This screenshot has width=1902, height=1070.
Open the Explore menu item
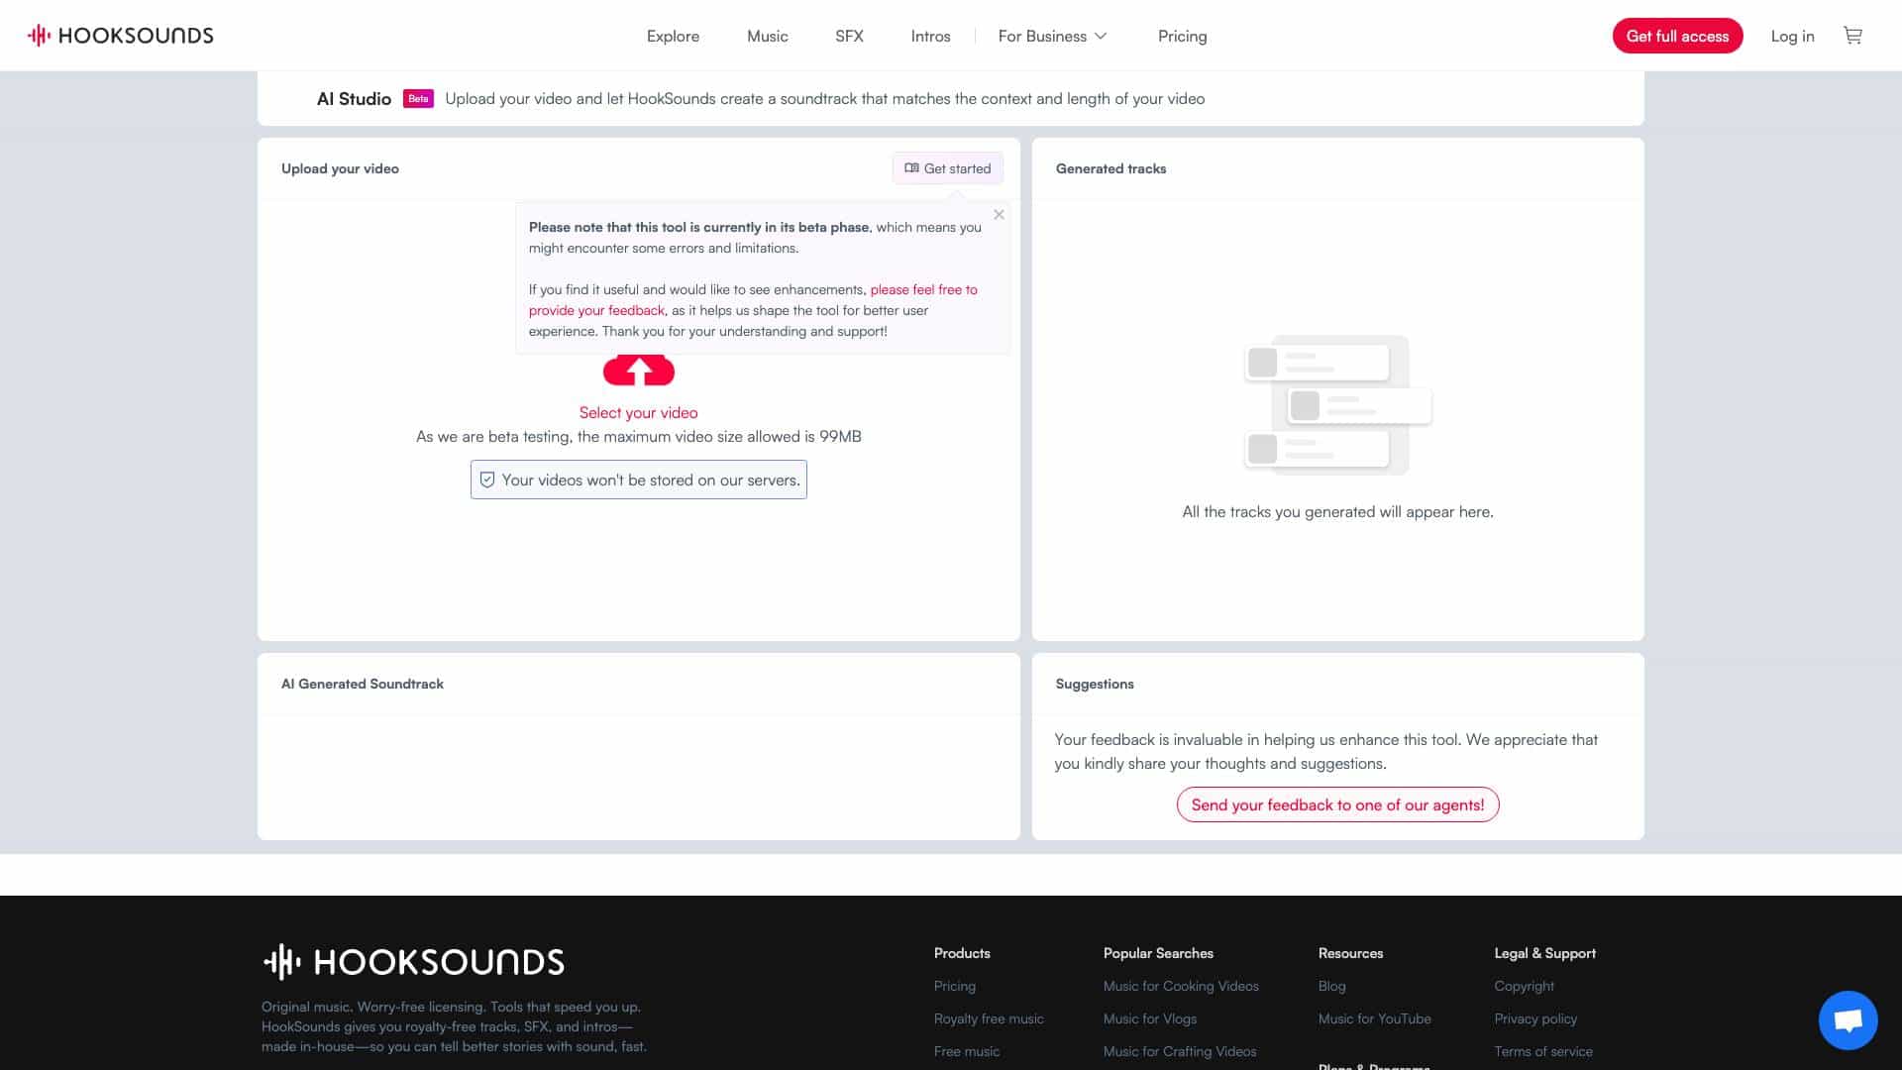coord(673,36)
